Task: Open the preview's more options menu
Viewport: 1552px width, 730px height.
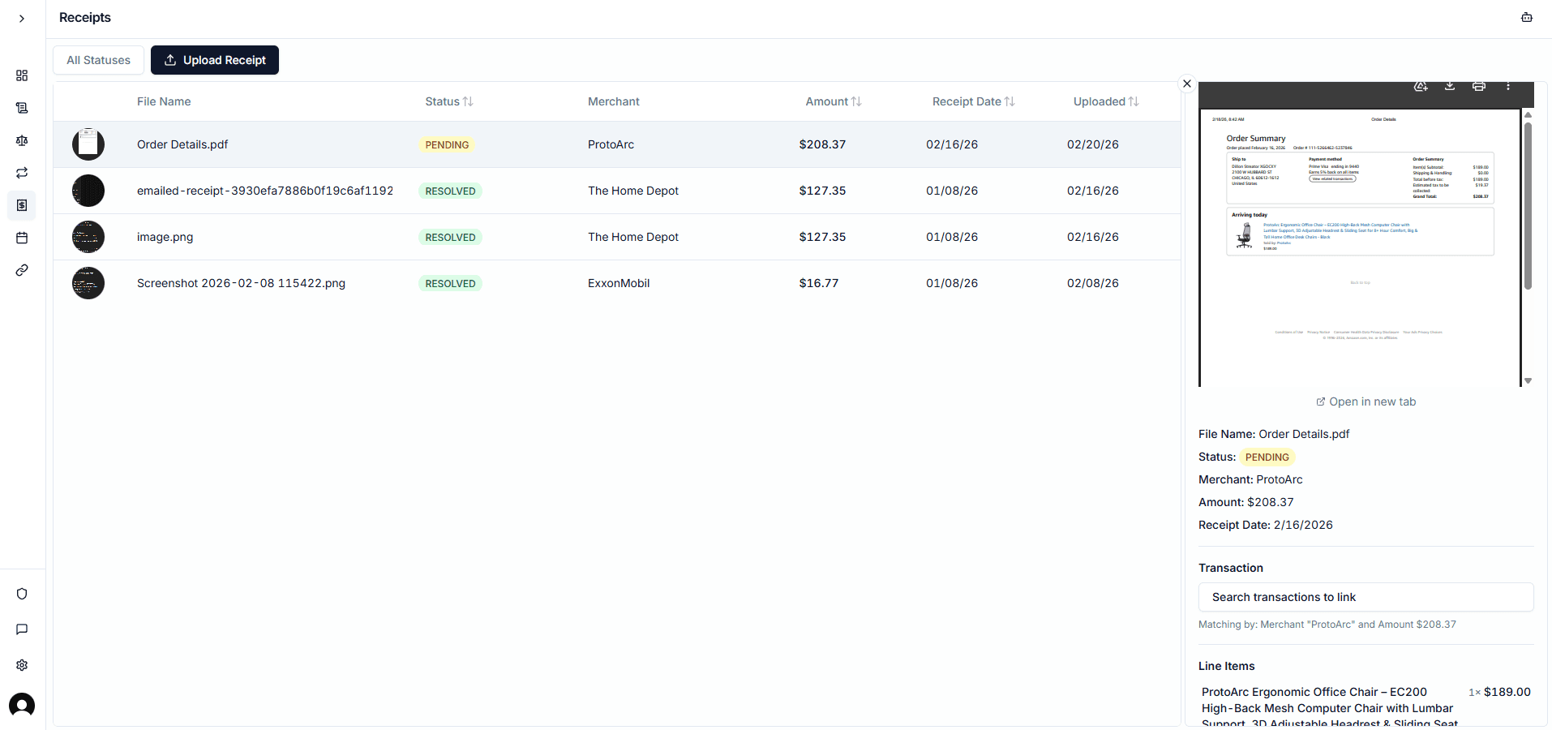Action: click(1509, 86)
